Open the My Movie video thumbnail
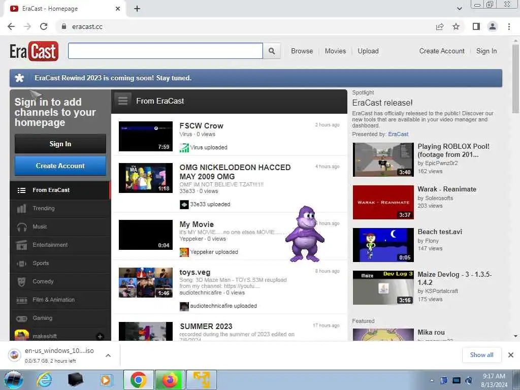520x390 pixels. [146, 235]
